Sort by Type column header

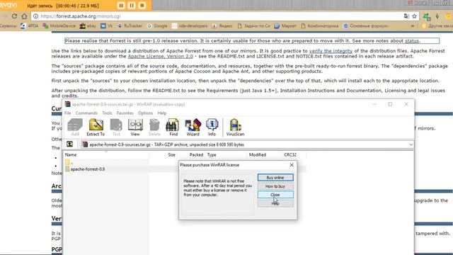point(212,154)
